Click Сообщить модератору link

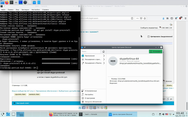tap(149, 28)
